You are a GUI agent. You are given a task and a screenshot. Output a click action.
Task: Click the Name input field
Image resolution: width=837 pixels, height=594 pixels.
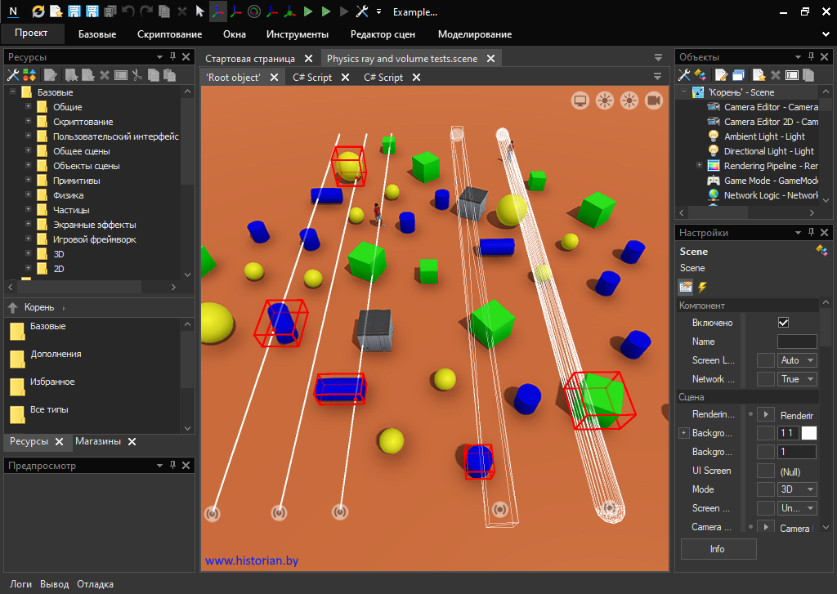[796, 342]
